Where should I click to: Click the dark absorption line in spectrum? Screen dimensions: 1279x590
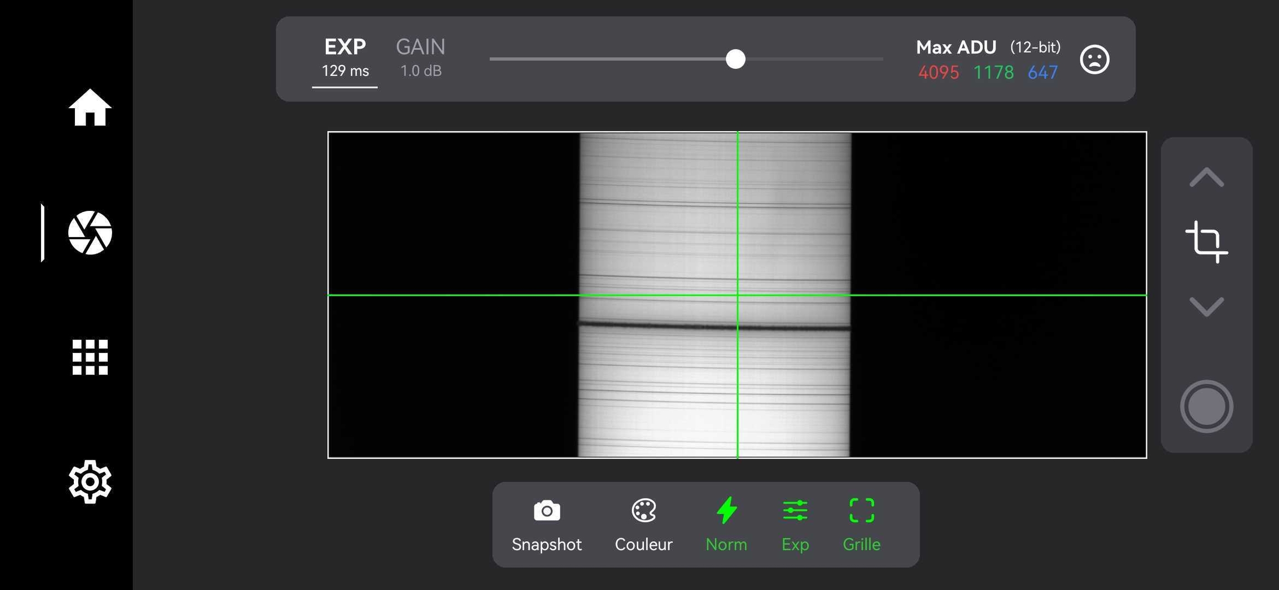click(x=666, y=326)
